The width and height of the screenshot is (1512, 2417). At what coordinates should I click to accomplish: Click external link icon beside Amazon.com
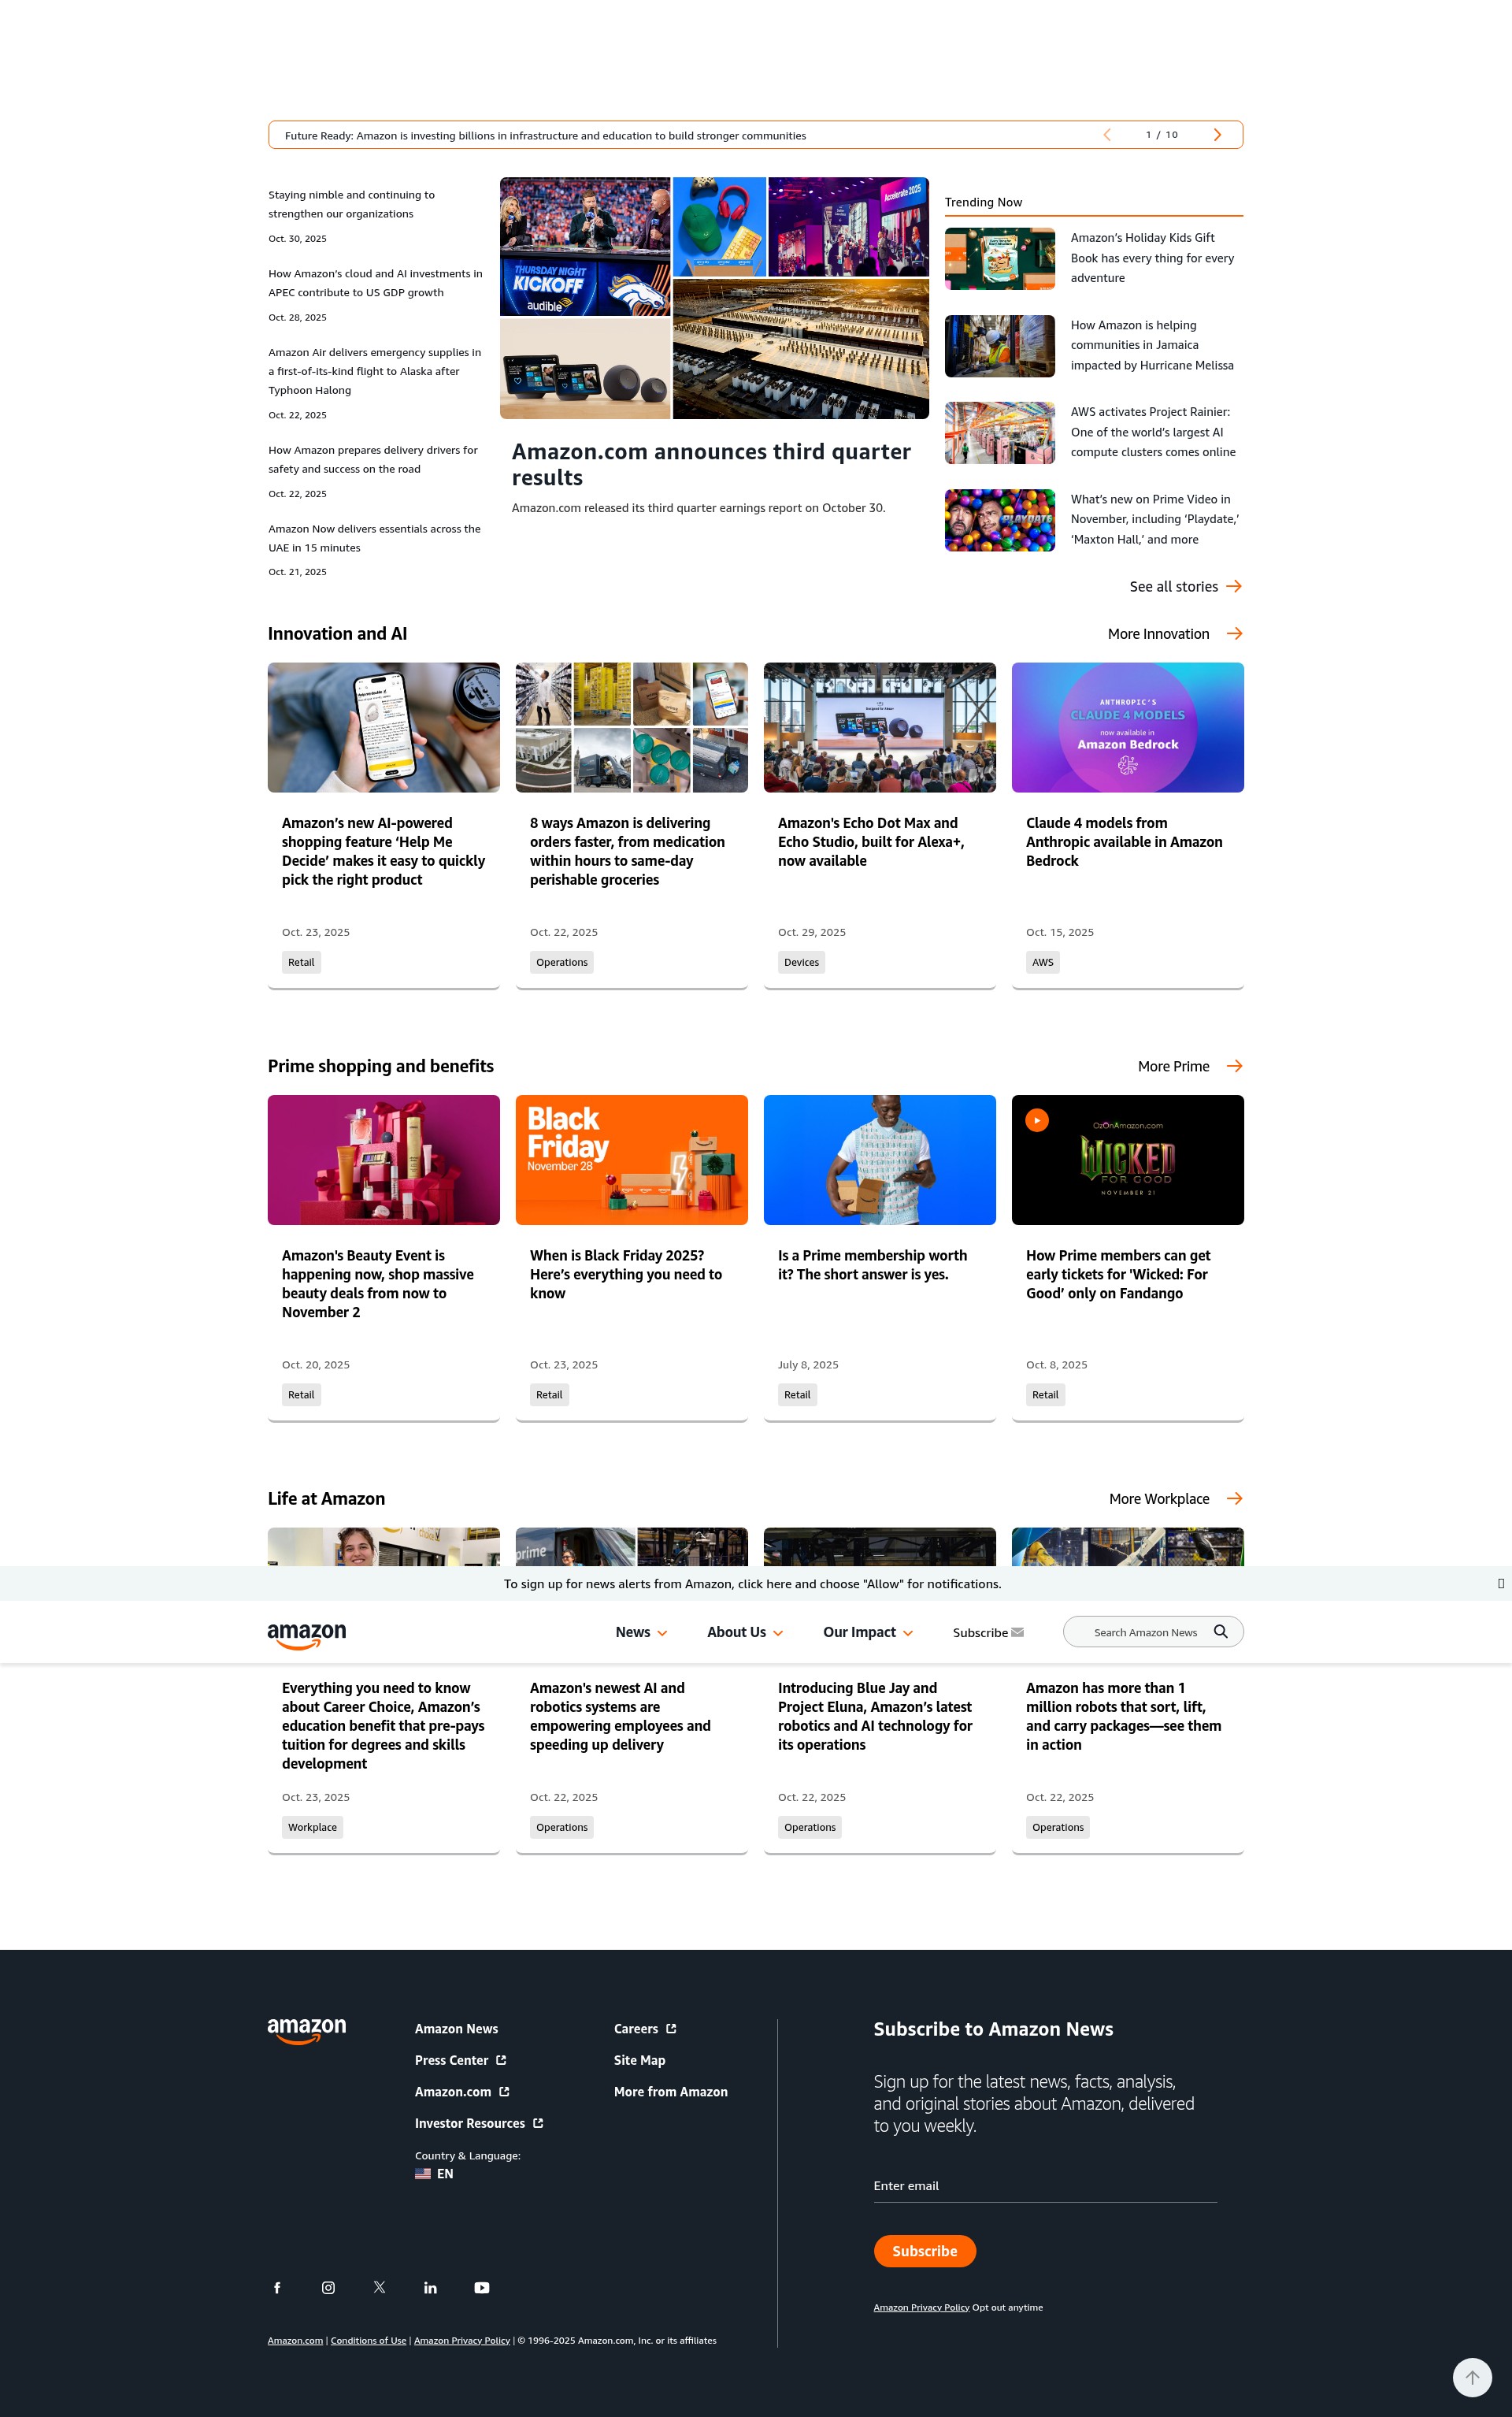[x=504, y=2092]
